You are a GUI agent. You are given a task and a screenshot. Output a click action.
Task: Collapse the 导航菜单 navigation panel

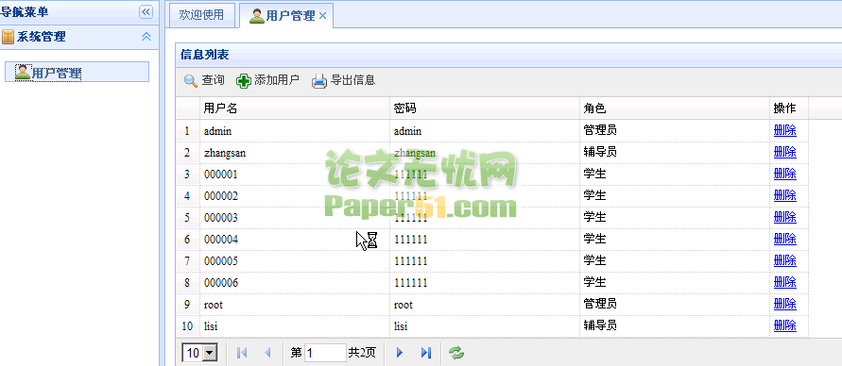146,11
